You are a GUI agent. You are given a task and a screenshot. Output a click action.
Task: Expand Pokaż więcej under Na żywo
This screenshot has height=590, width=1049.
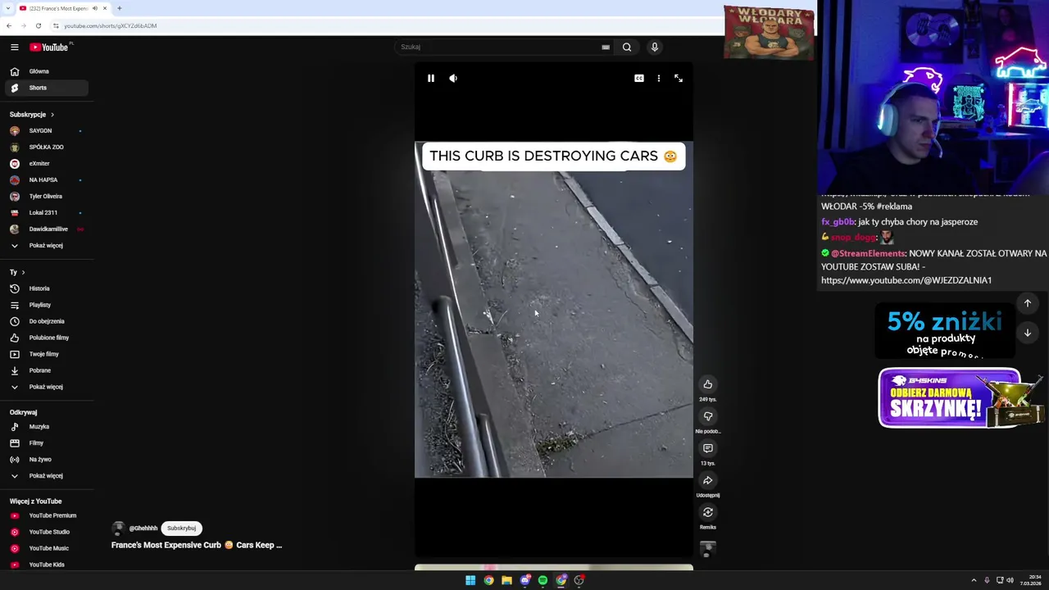(x=46, y=476)
